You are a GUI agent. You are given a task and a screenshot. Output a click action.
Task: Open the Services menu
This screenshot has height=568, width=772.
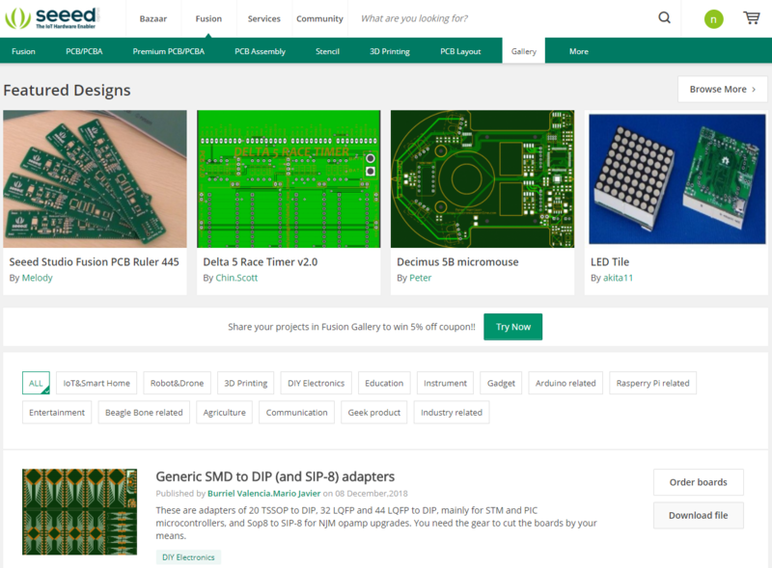pyautogui.click(x=263, y=18)
